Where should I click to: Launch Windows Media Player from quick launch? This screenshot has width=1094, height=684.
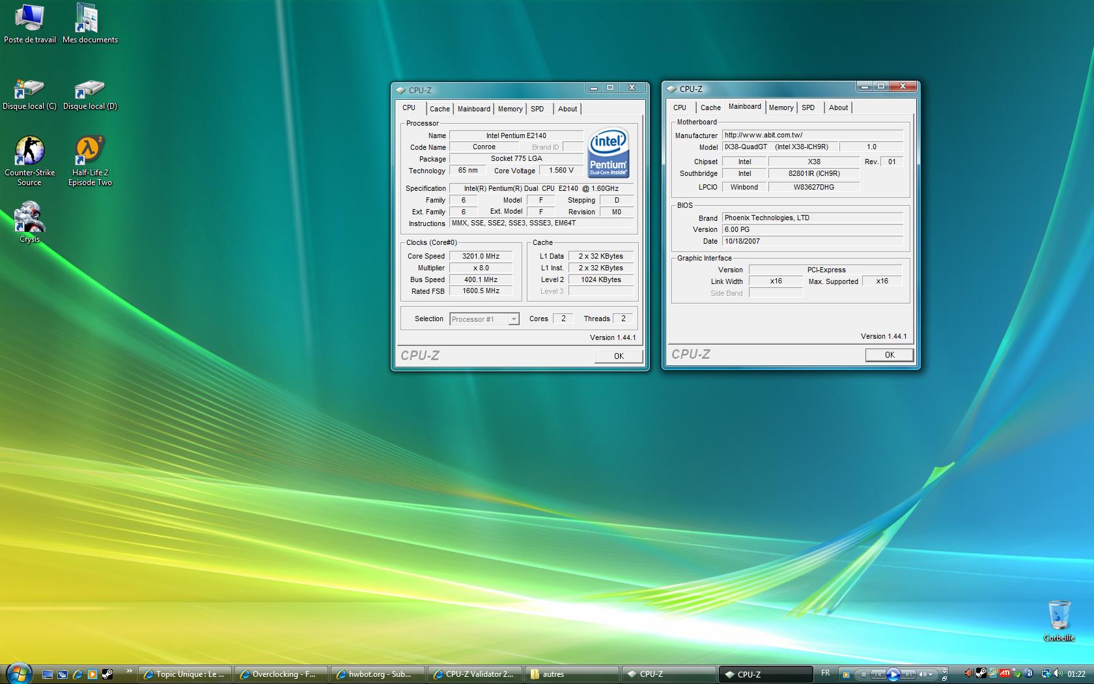(92, 674)
